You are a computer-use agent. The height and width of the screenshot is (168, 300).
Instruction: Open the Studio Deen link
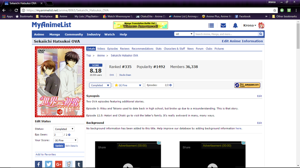125,75
